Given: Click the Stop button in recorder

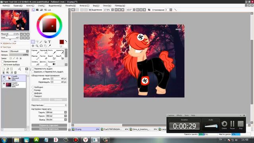Looking at the screenshot, I should tap(241, 125).
